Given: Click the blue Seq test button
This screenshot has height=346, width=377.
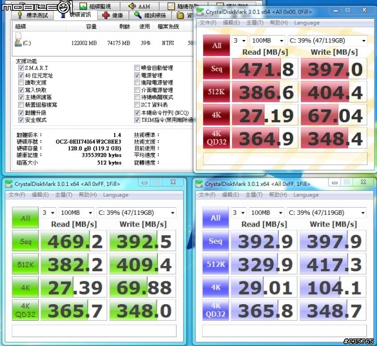Looking at the screenshot, I should coord(216,241).
